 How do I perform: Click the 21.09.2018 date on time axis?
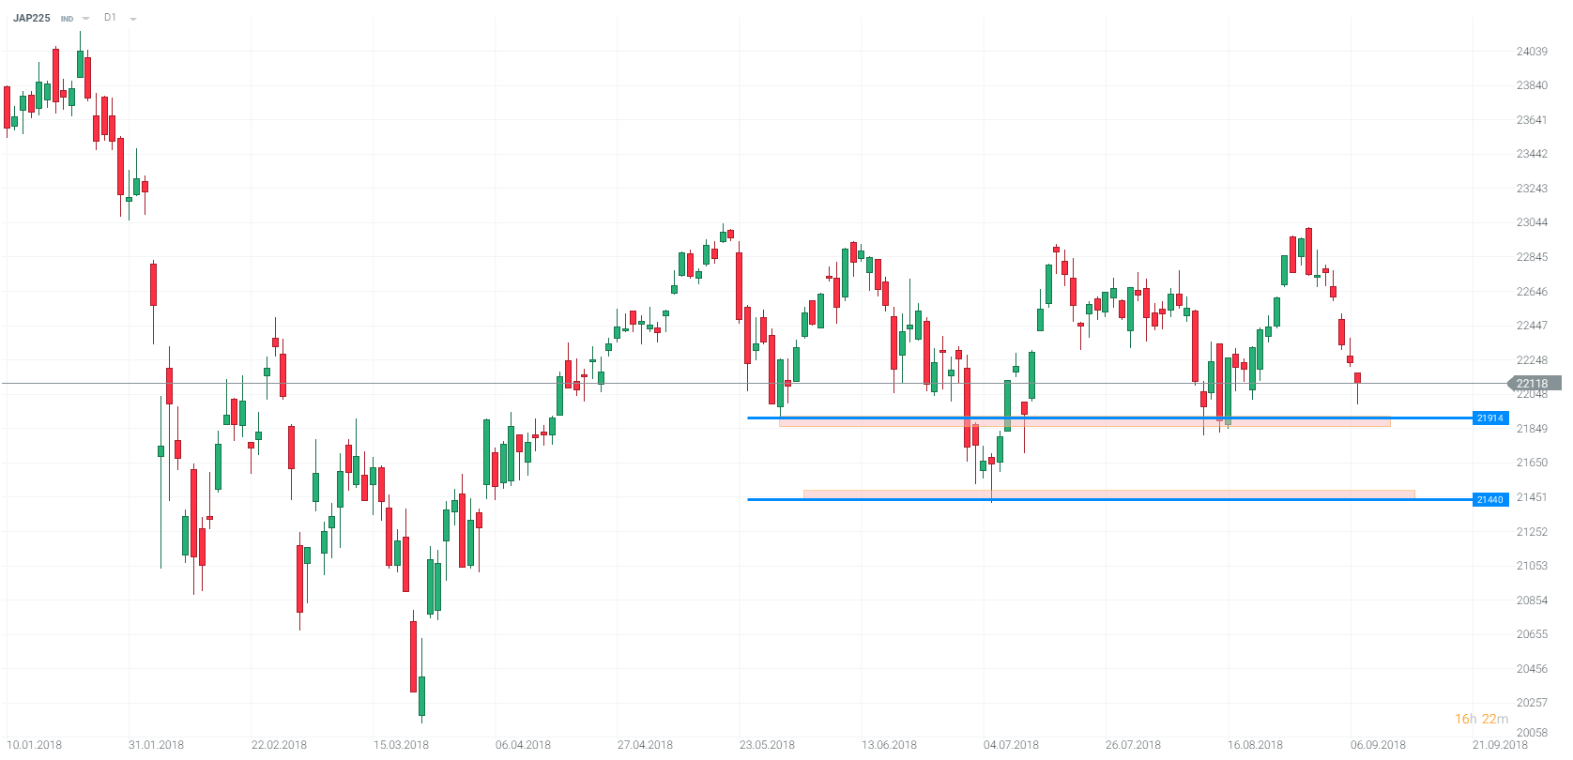[x=1500, y=745]
